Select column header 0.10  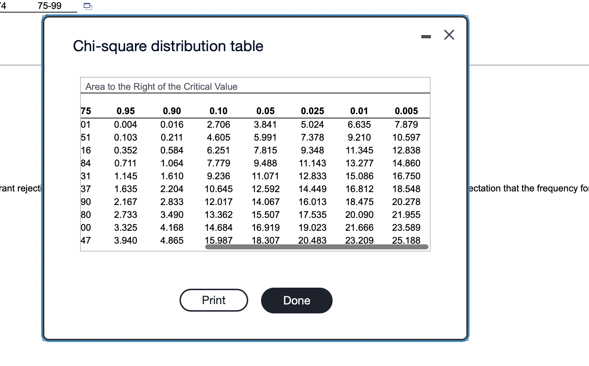pyautogui.click(x=219, y=111)
